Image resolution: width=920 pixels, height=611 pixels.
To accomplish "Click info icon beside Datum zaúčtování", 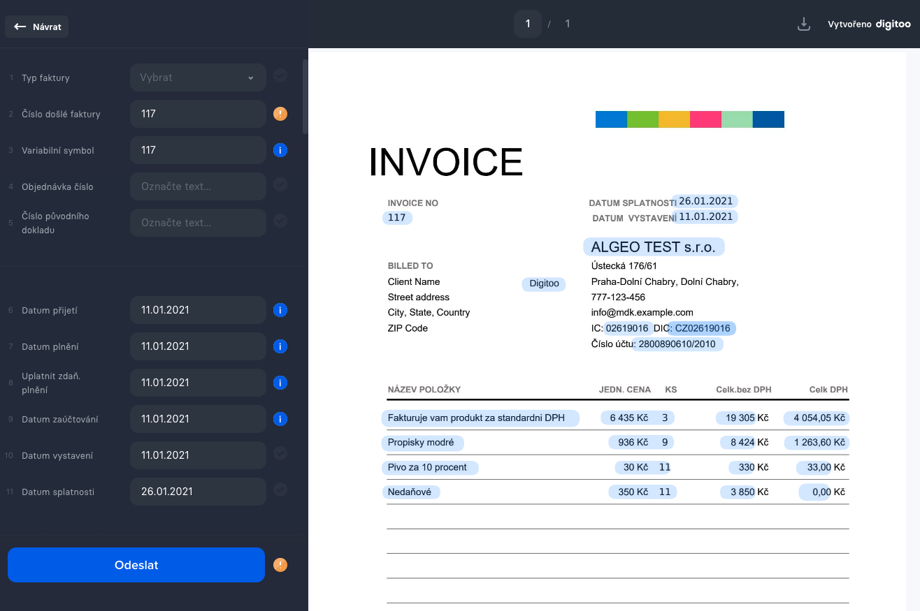I will coord(280,419).
